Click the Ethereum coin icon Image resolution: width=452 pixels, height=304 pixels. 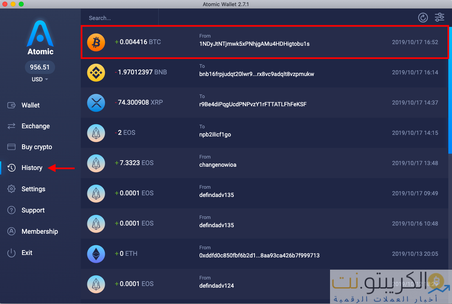(x=96, y=254)
